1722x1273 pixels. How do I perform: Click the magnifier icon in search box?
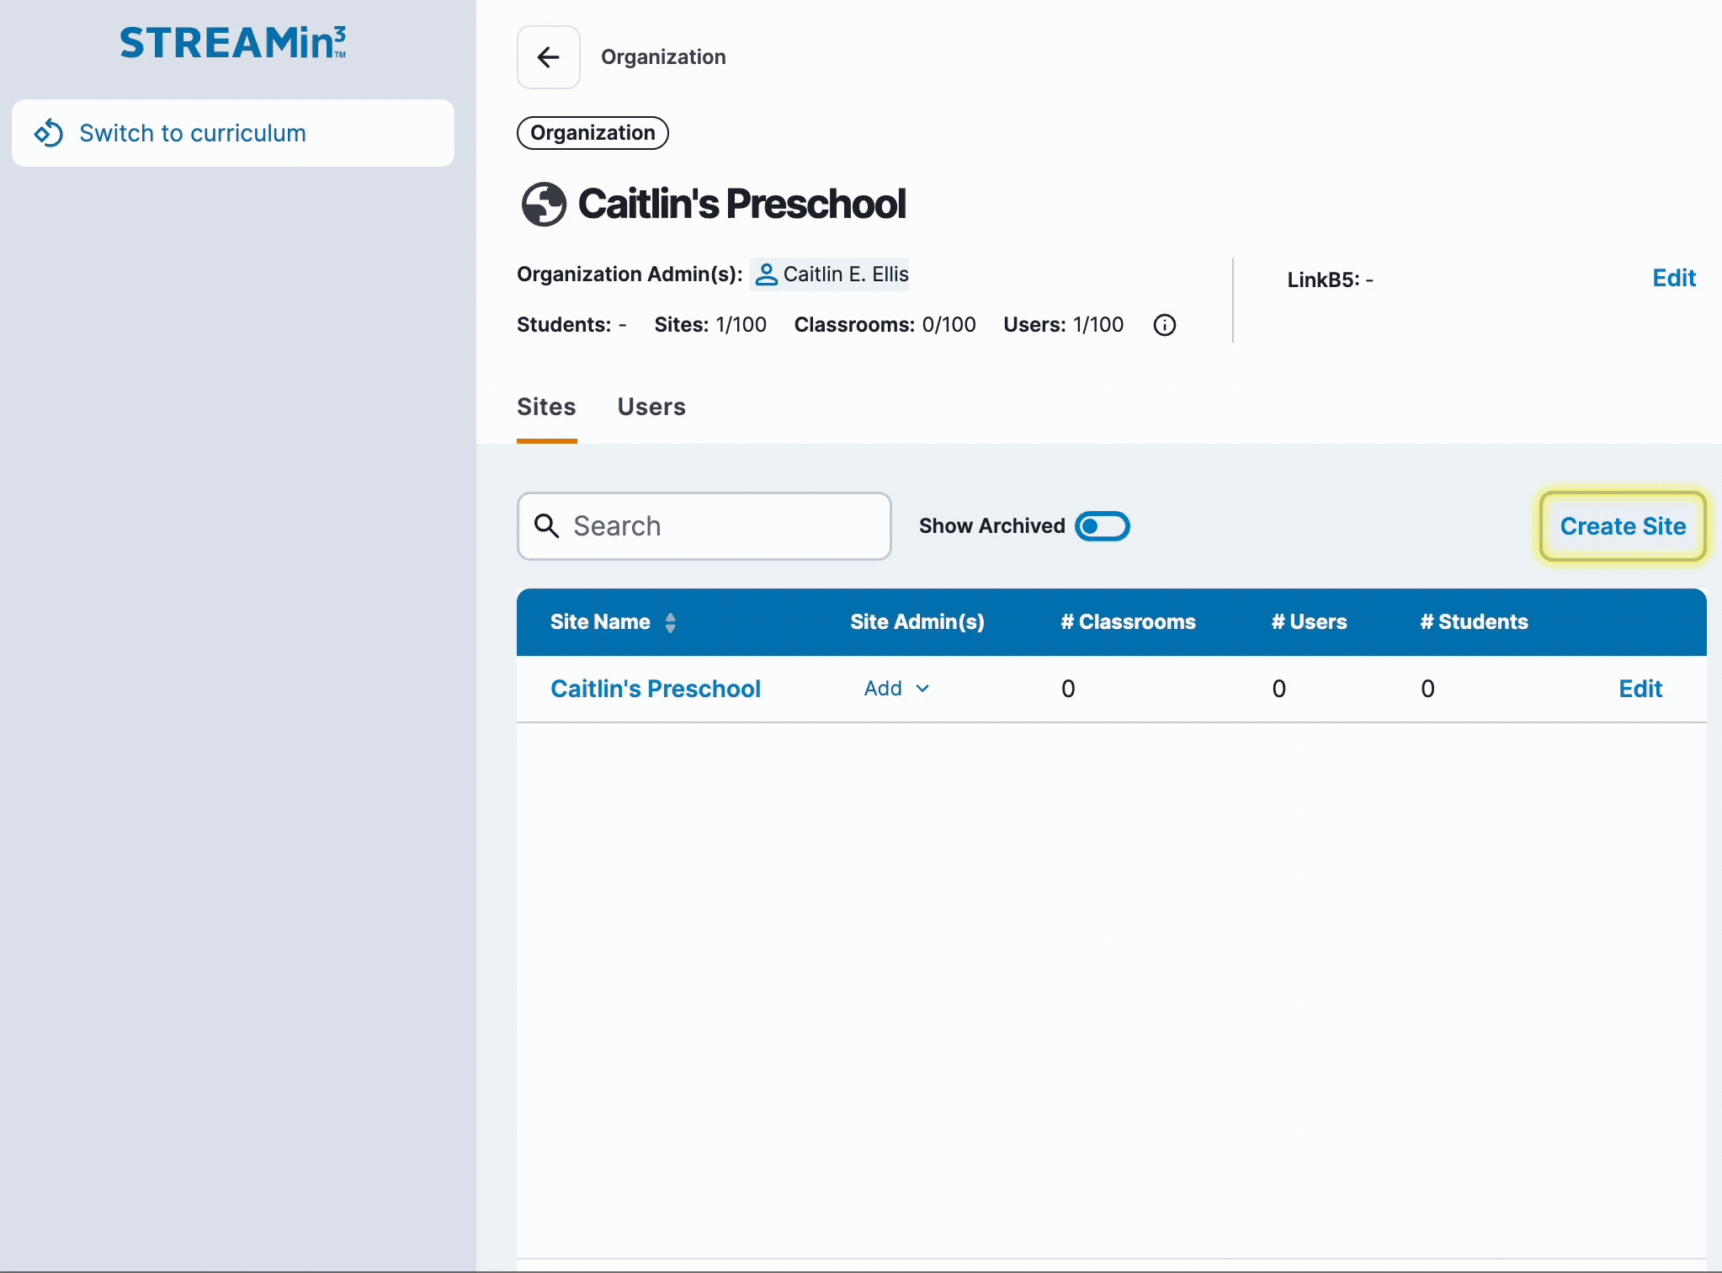(x=547, y=526)
